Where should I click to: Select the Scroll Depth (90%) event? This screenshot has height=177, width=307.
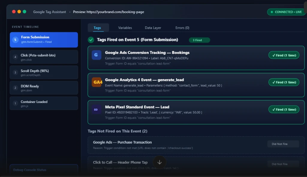coord(44,72)
